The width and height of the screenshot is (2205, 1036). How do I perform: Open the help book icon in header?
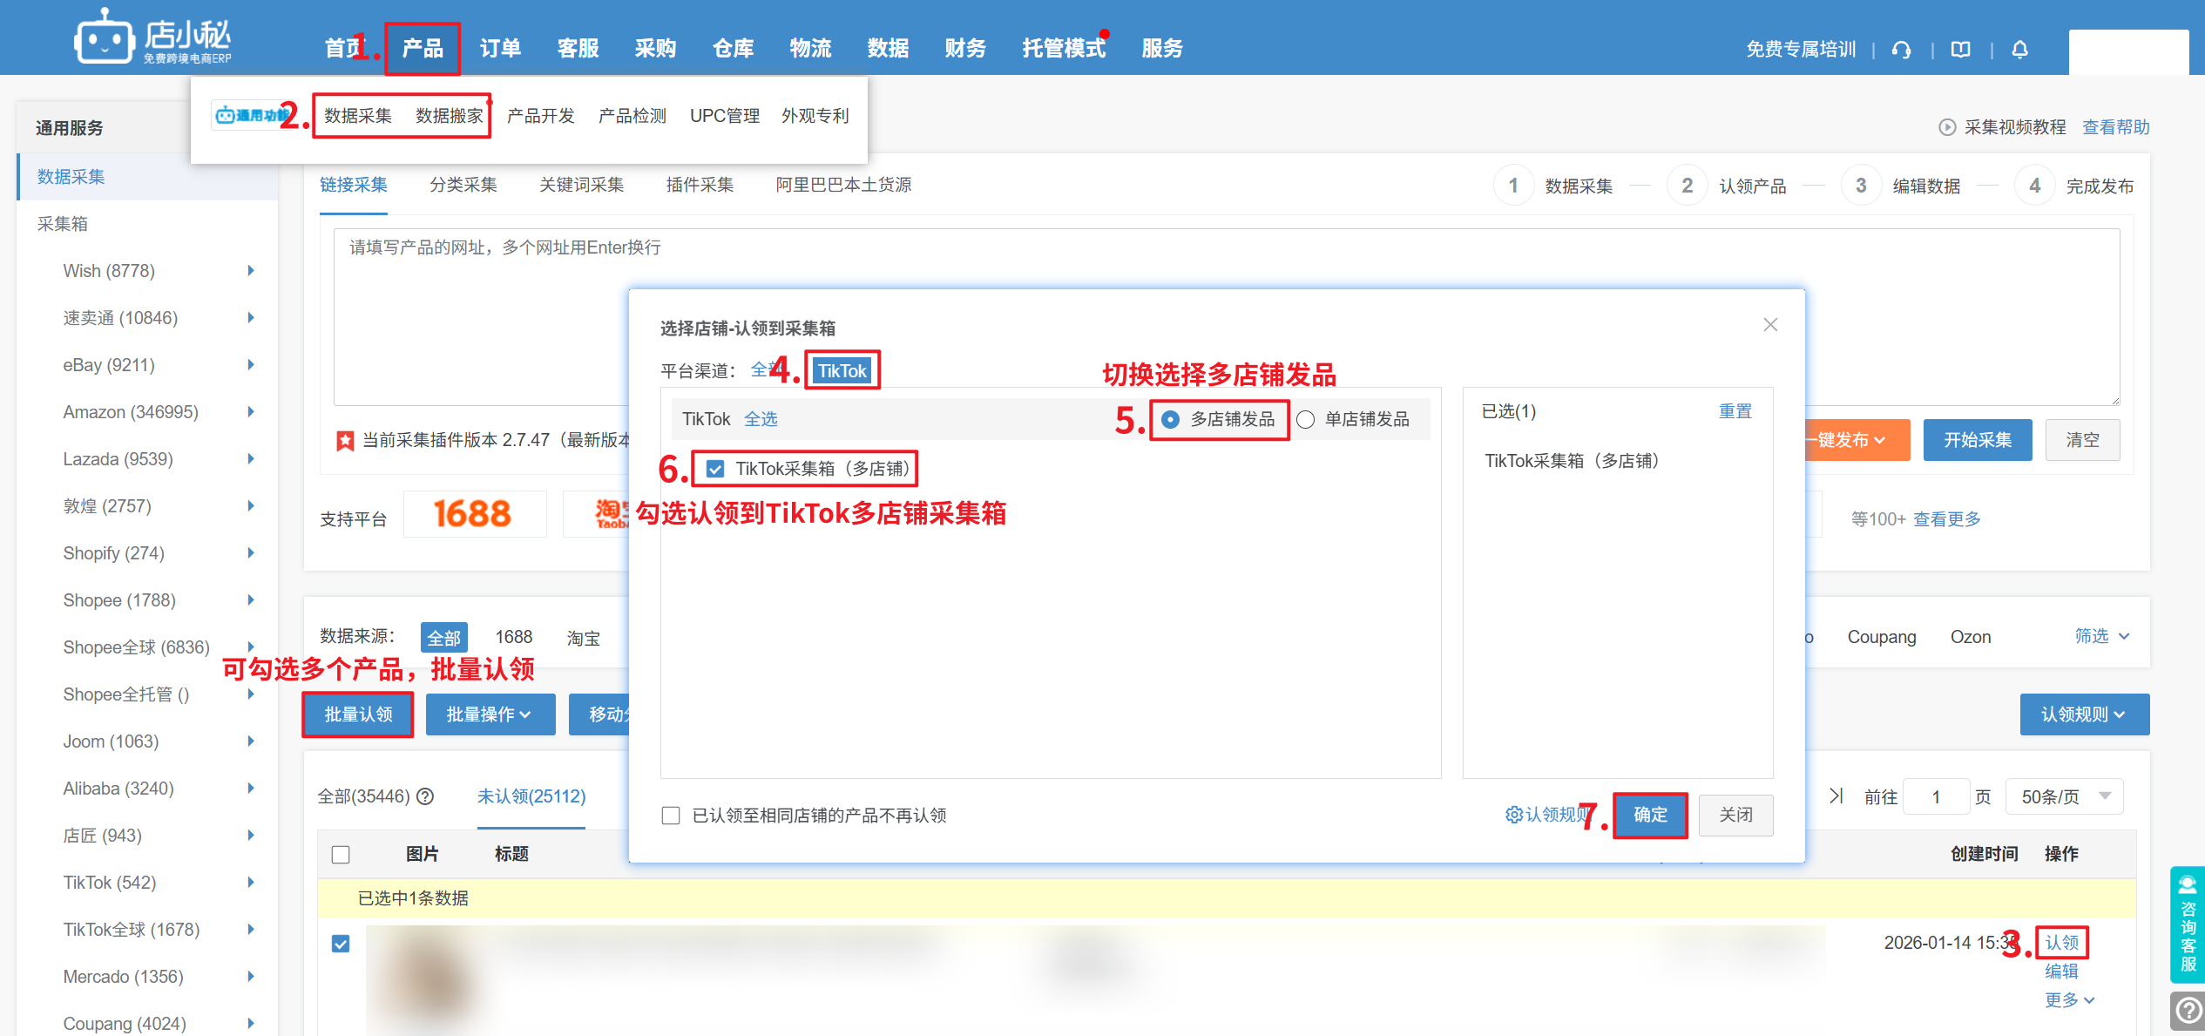coord(1960,50)
